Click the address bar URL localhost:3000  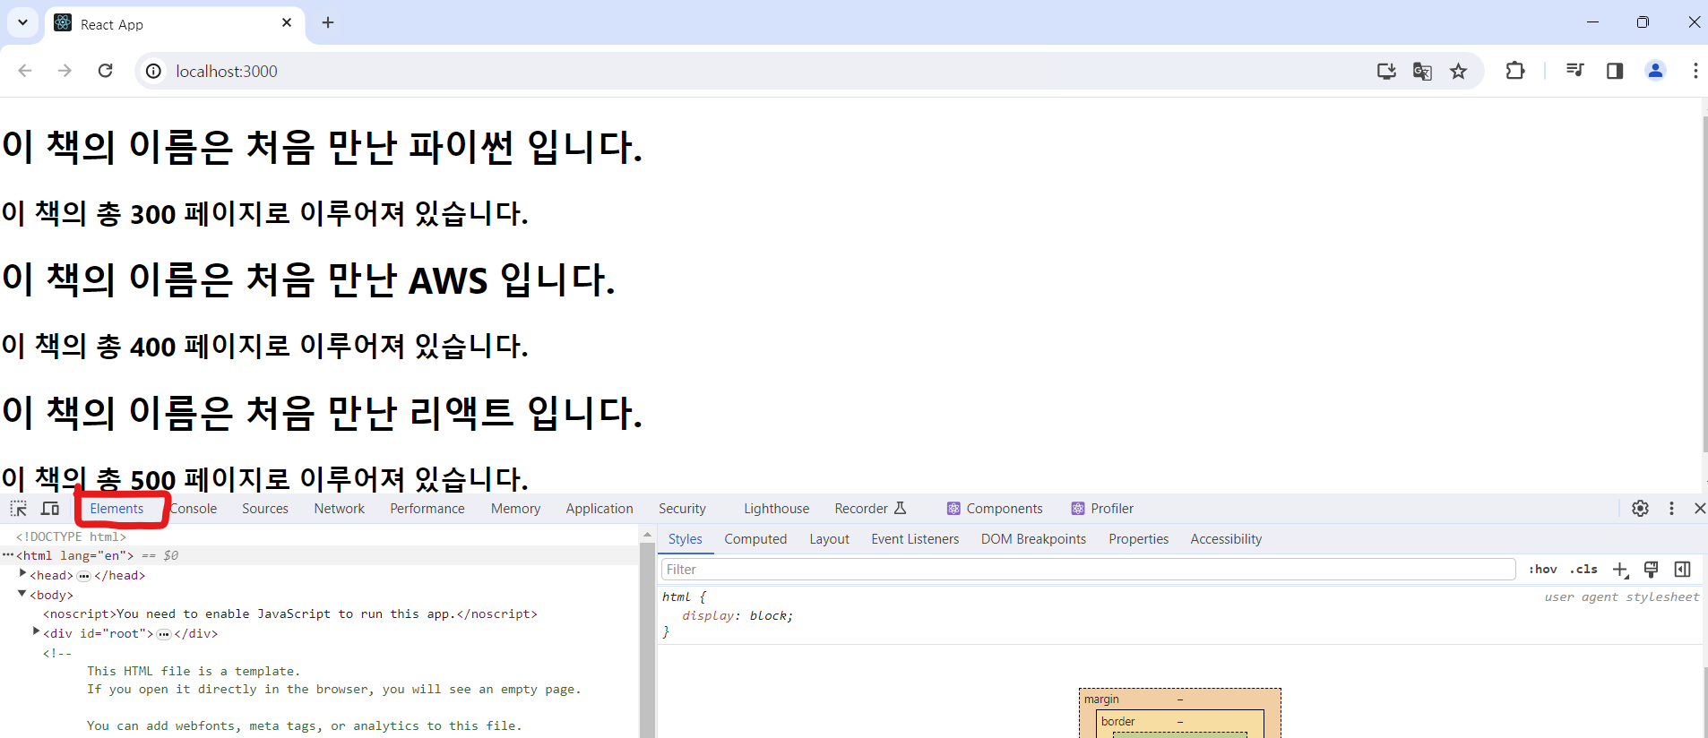[227, 71]
